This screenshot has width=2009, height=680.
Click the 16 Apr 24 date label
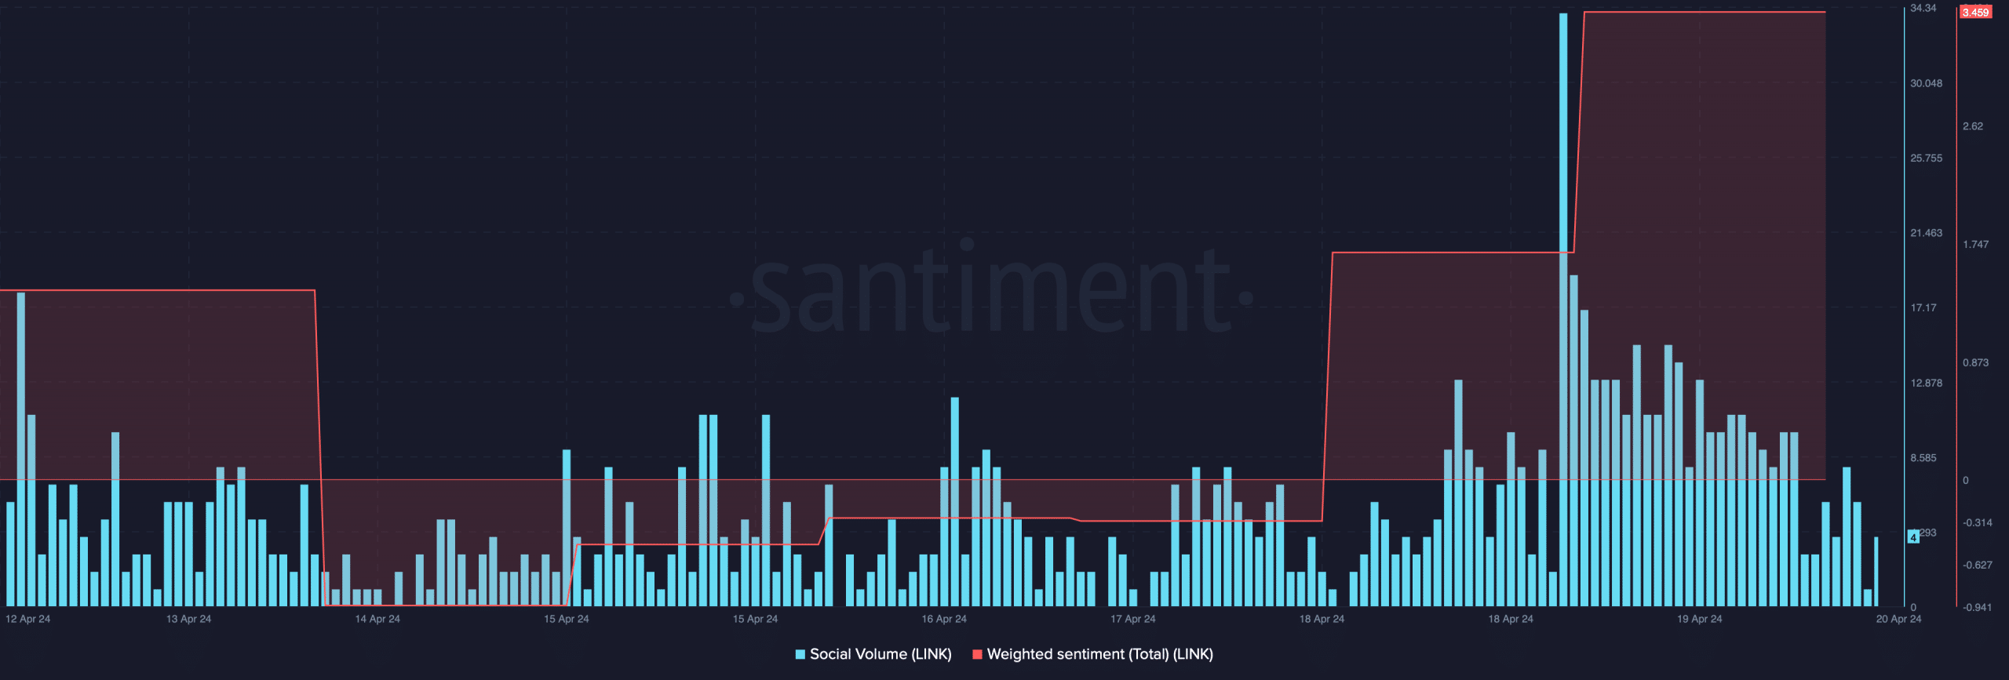944,619
